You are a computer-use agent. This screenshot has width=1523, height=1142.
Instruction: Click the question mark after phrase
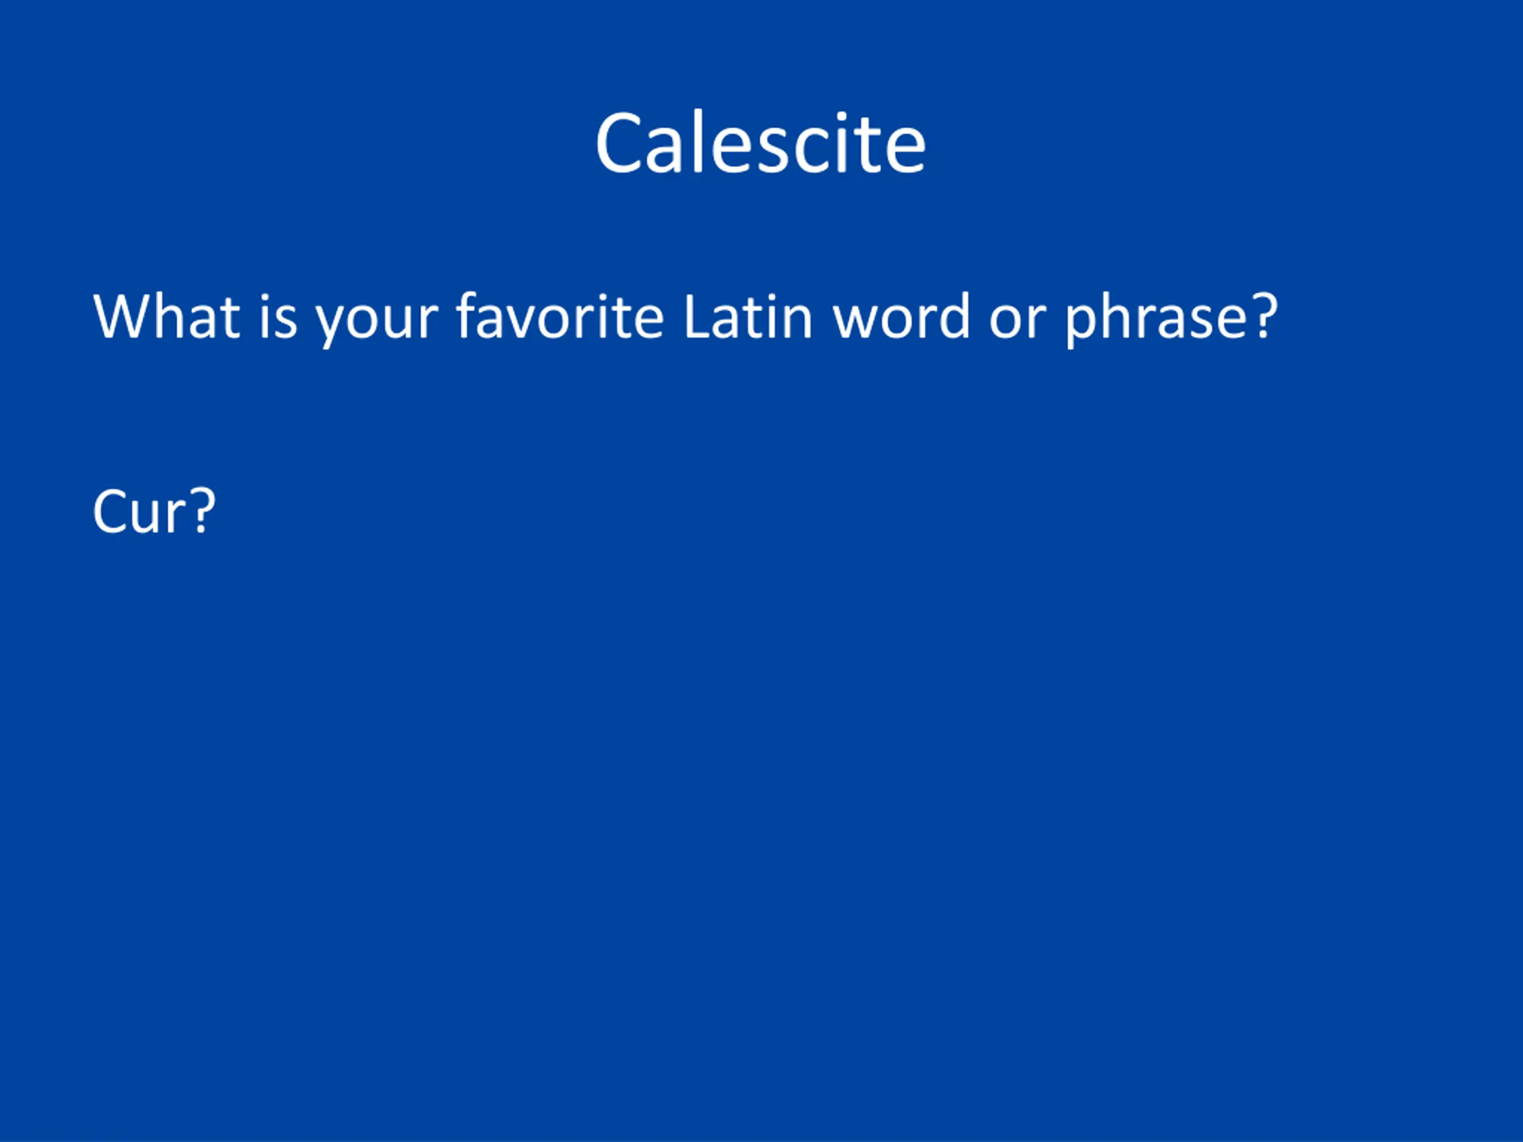coord(1265,315)
